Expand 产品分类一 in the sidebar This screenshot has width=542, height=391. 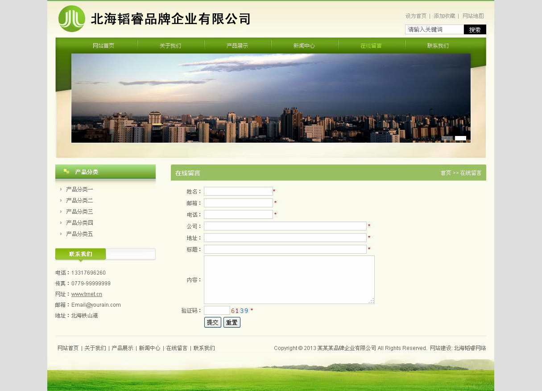79,189
